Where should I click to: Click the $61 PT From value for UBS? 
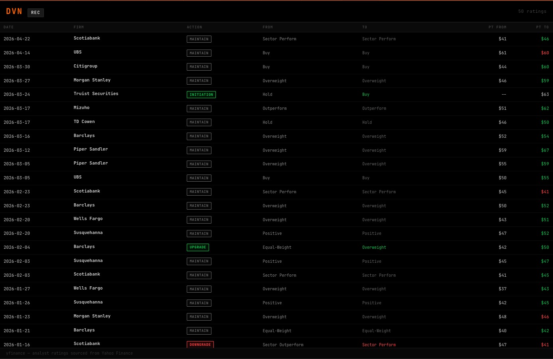(x=502, y=53)
